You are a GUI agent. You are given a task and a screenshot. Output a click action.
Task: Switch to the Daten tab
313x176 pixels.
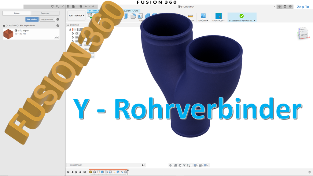point(17,13)
